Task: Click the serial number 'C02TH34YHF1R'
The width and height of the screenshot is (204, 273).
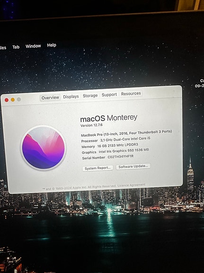Action: [121, 157]
